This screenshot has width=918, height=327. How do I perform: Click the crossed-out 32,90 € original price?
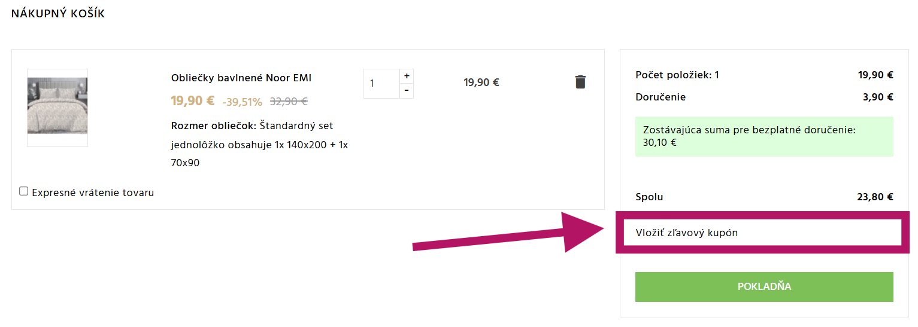(x=289, y=102)
